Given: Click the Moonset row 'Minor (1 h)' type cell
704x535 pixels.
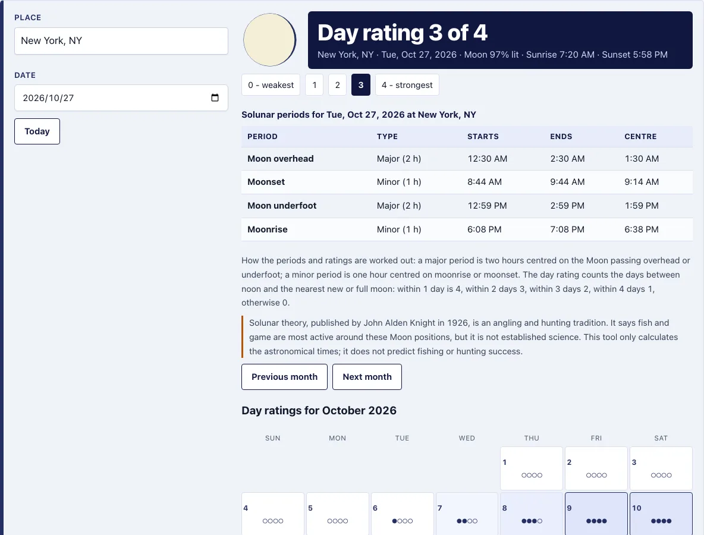Looking at the screenshot, I should [399, 182].
